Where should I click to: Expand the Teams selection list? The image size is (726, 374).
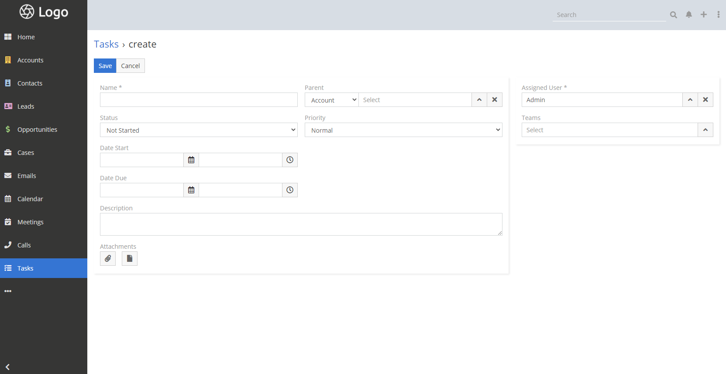pos(705,130)
